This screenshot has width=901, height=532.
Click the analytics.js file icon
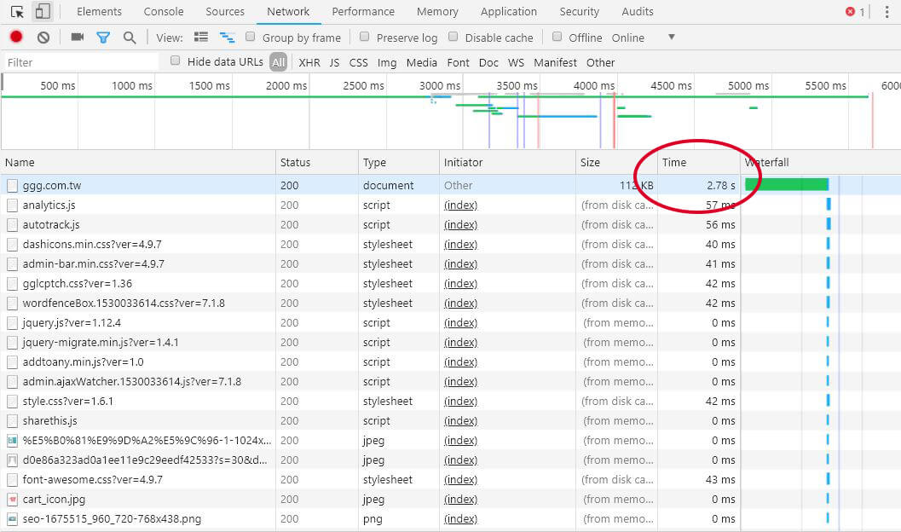(x=12, y=205)
